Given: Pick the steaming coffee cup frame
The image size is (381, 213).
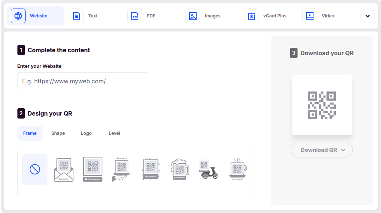Looking at the screenshot, I should pyautogui.click(x=237, y=170).
